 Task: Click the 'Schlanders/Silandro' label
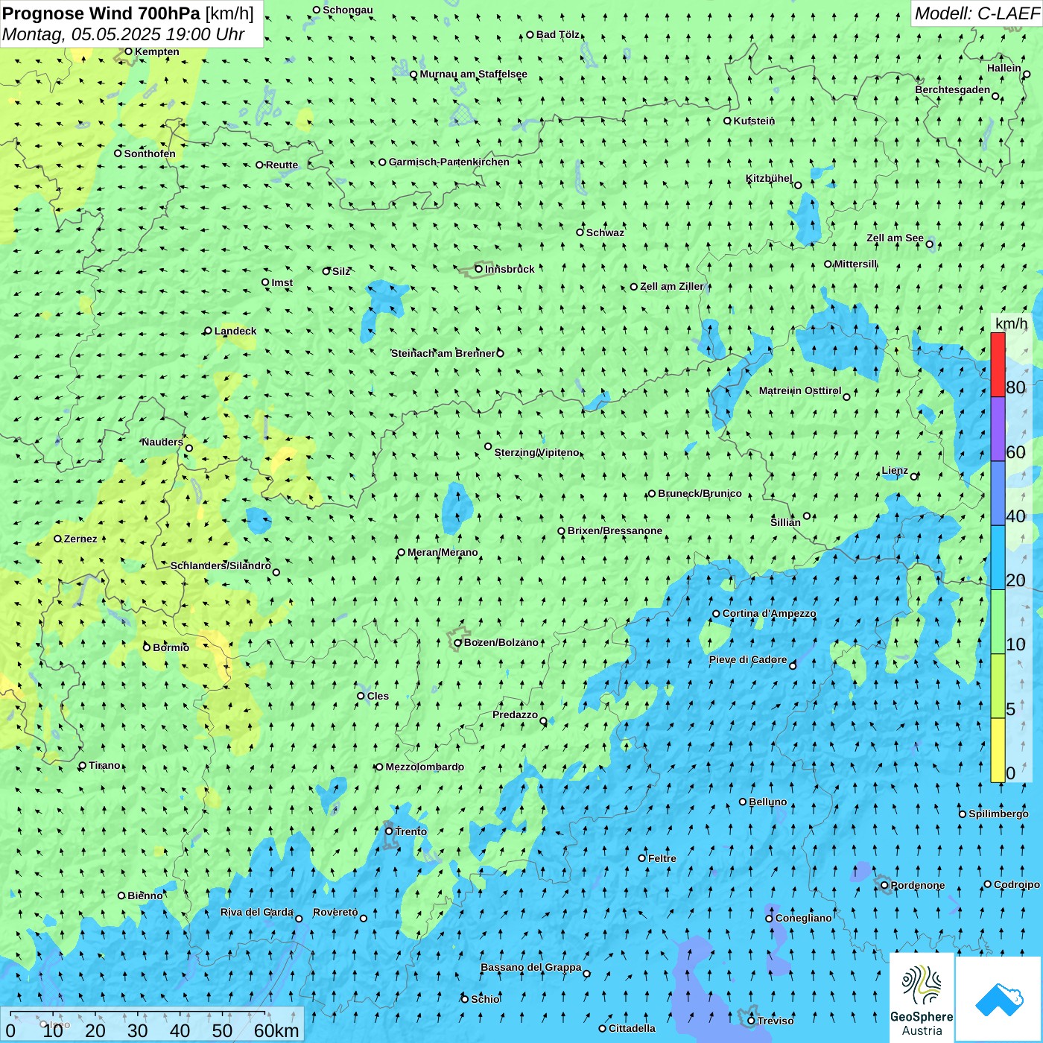221,565
